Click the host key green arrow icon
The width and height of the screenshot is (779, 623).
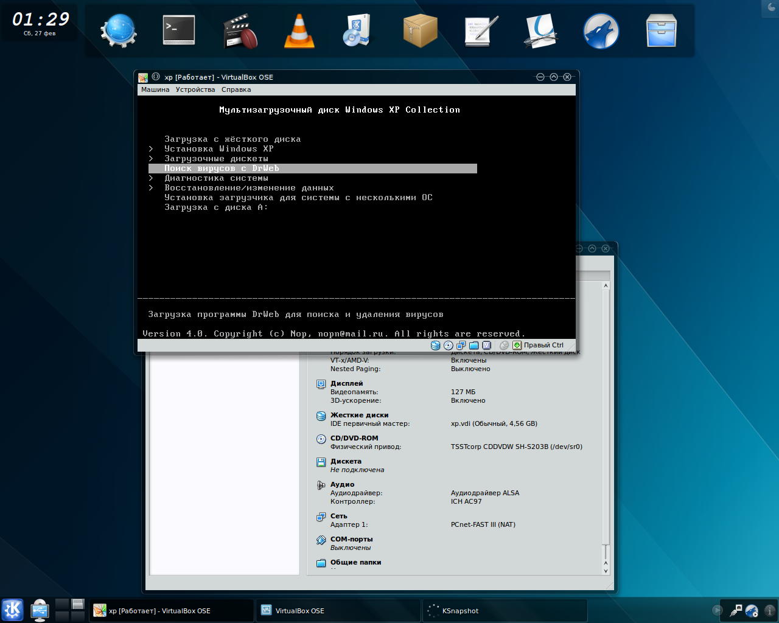pyautogui.click(x=517, y=345)
